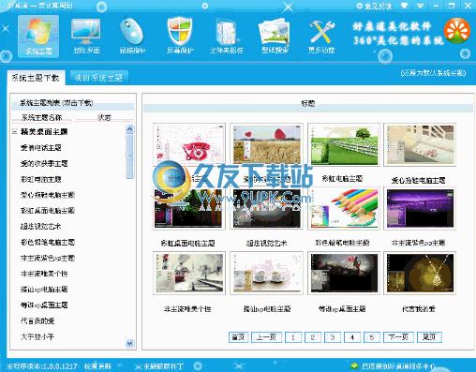The width and height of the screenshot is (476, 372).
Task: Open the green meadow fence theme thumbnail
Action: coord(344,144)
